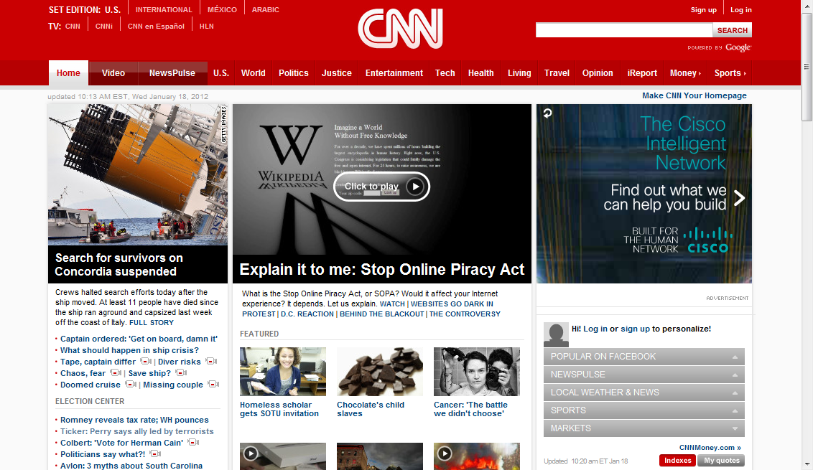This screenshot has width=813, height=470.
Task: Read 'Romney reveals tax rate; WH pounces'
Action: point(134,420)
